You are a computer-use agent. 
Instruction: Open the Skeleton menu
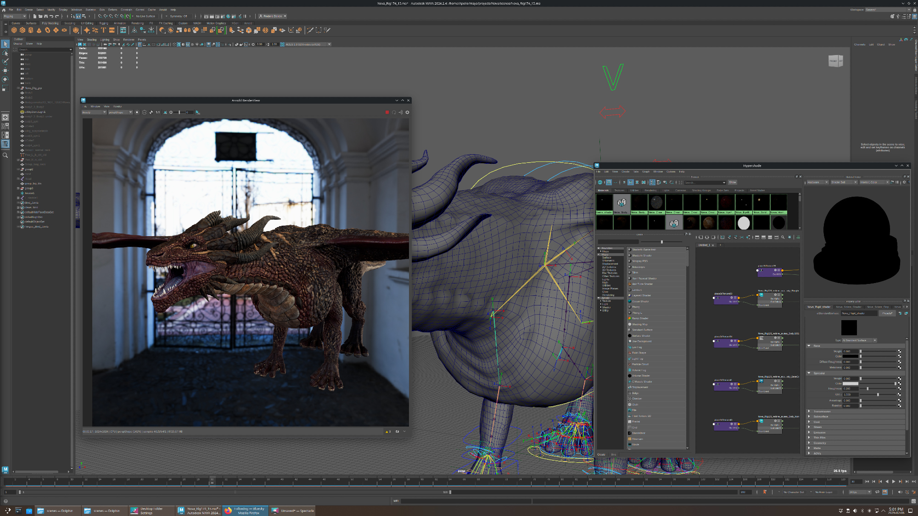point(90,10)
